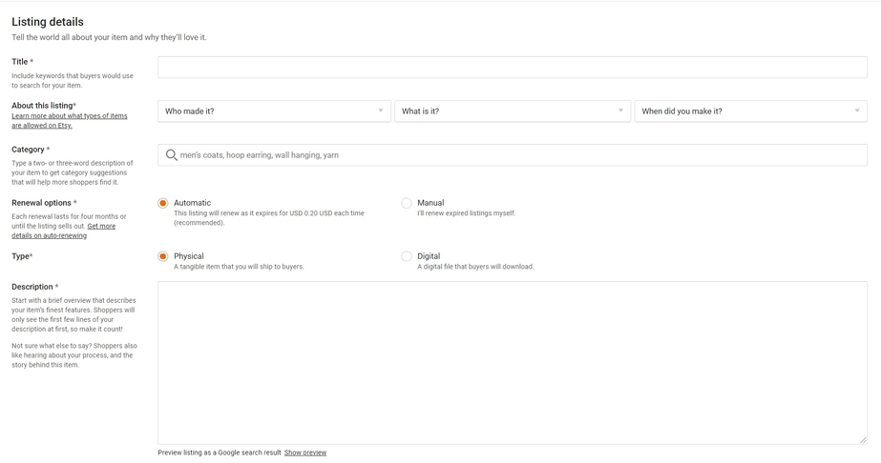
Task: Select the Manual renewal option
Action: click(x=407, y=203)
